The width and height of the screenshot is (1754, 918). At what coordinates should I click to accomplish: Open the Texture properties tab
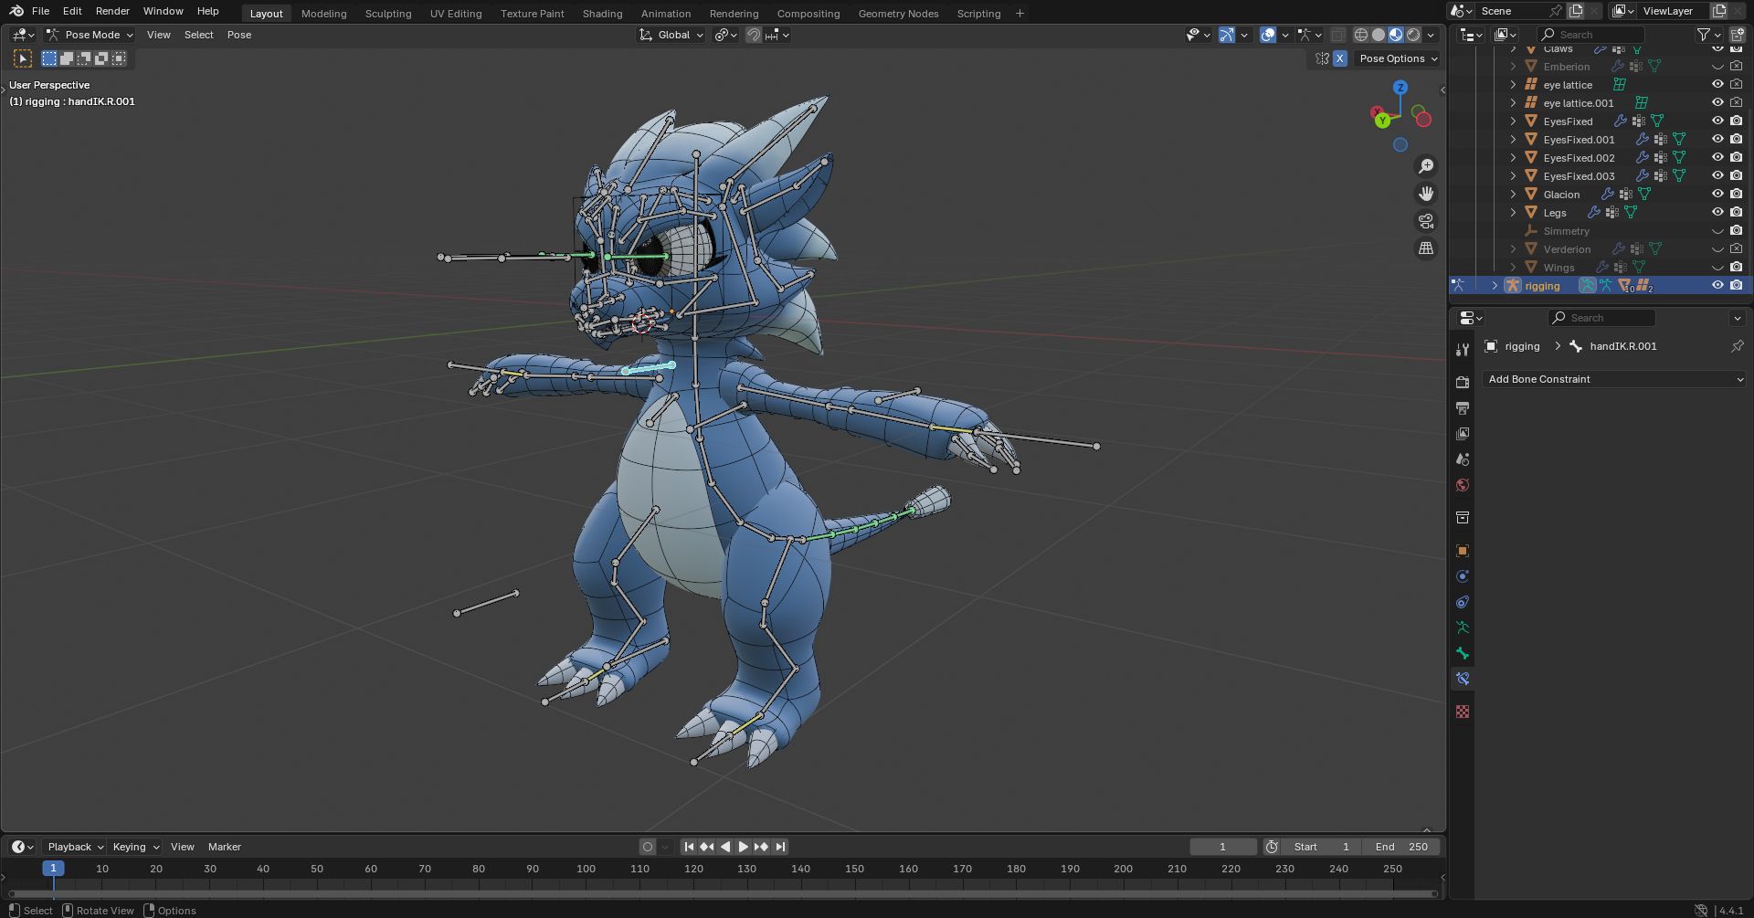tap(1463, 711)
